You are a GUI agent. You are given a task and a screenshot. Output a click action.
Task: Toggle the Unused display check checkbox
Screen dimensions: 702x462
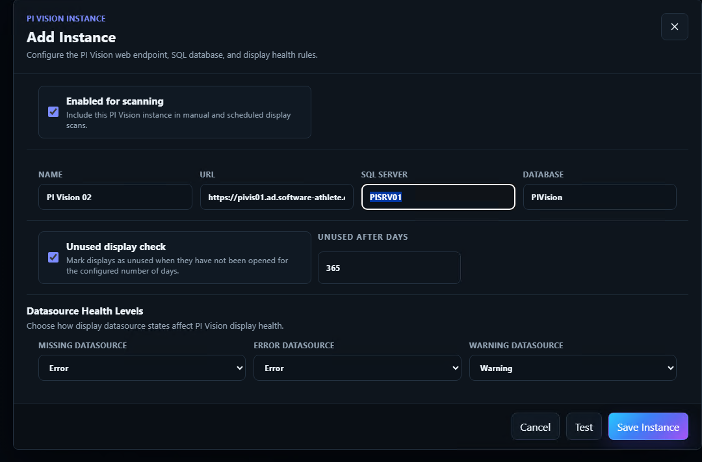pyautogui.click(x=53, y=257)
